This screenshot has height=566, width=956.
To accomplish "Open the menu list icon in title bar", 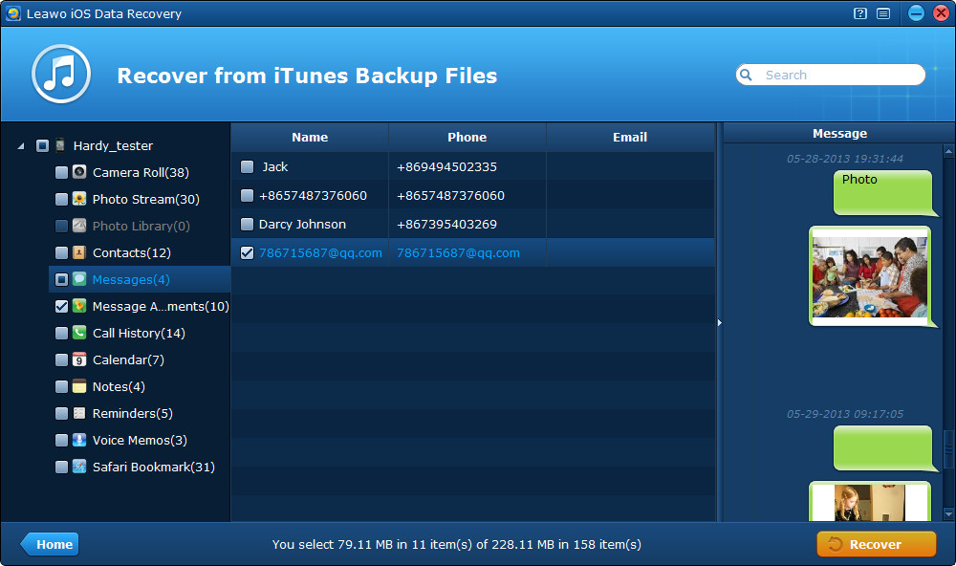I will [883, 13].
